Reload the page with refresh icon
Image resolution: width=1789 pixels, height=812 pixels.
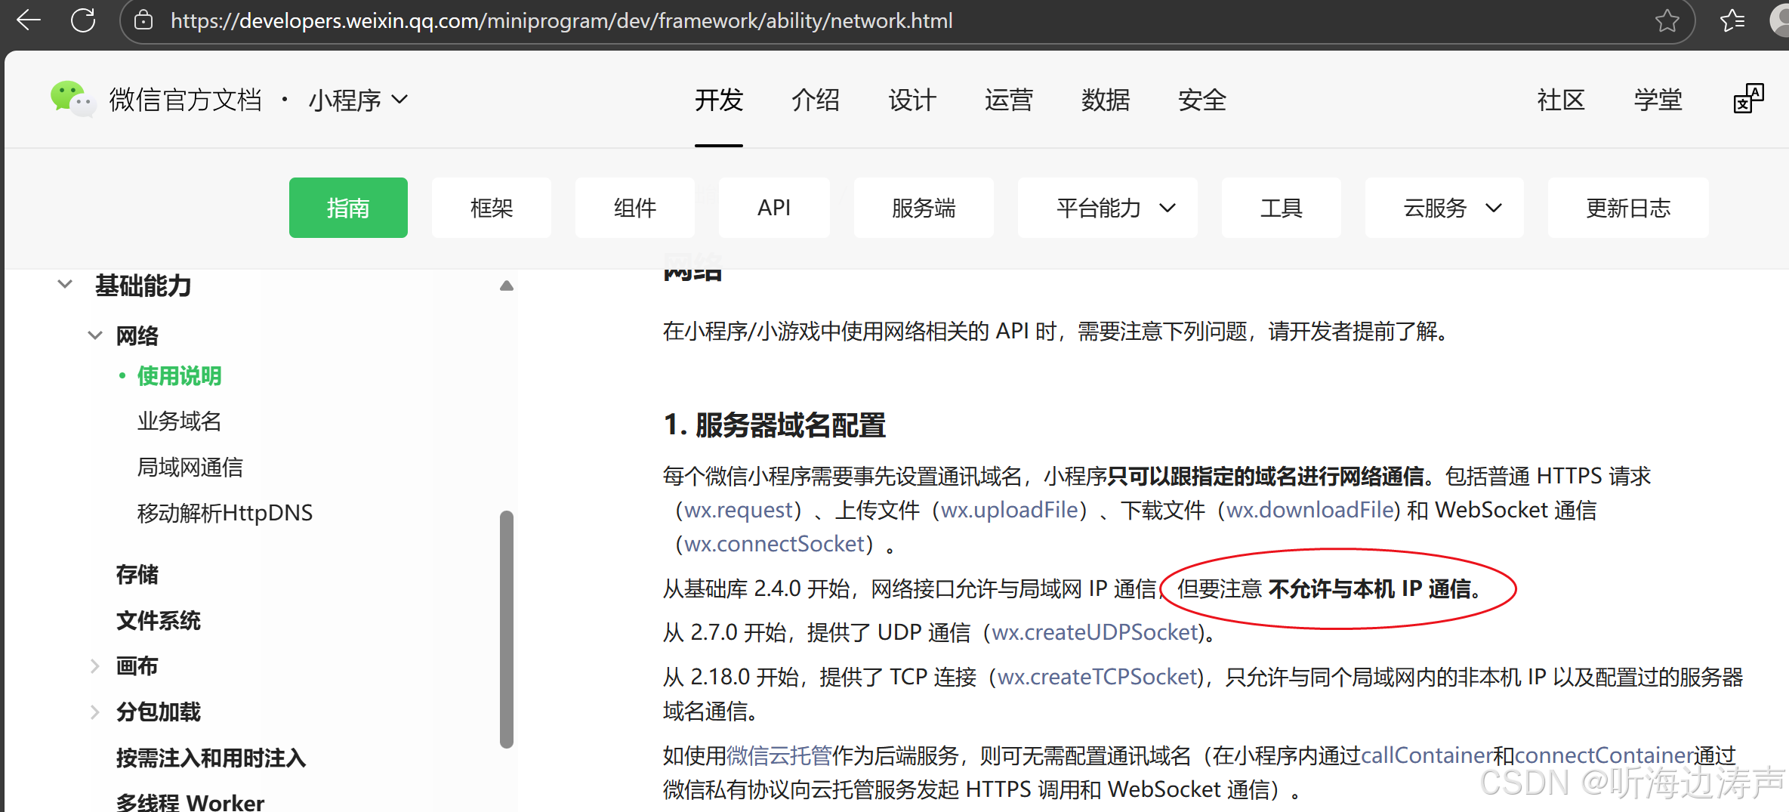(x=83, y=20)
